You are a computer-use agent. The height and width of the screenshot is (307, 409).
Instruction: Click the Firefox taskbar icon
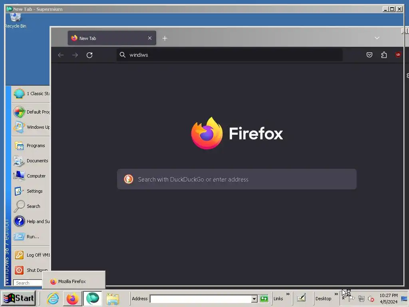[73, 298]
